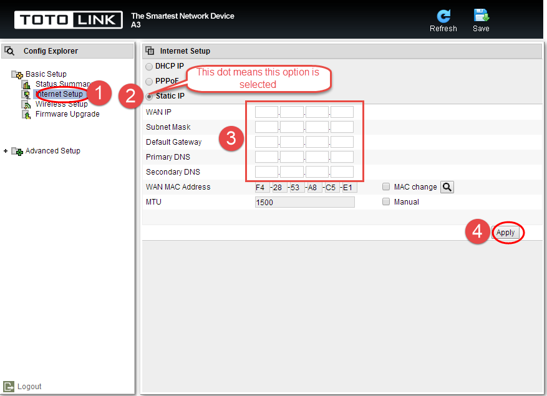Focus the first Primary DNS octet field

click(266, 157)
